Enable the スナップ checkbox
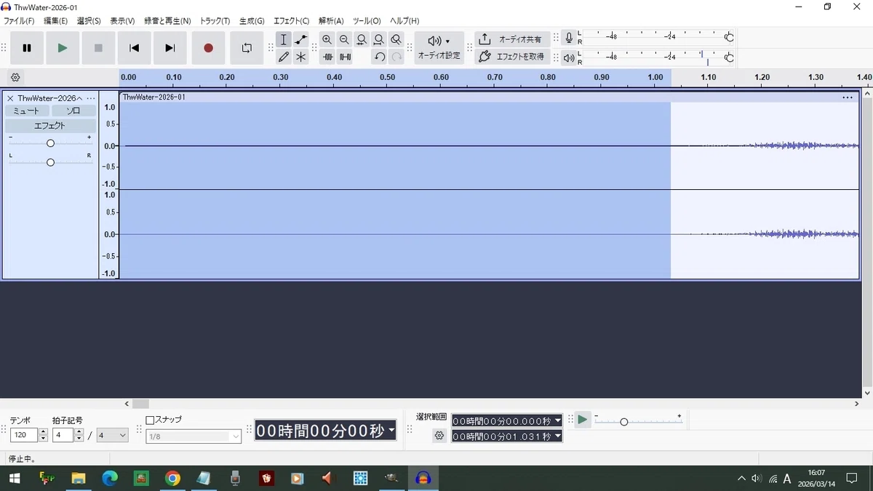This screenshot has height=491, width=873. [150, 420]
